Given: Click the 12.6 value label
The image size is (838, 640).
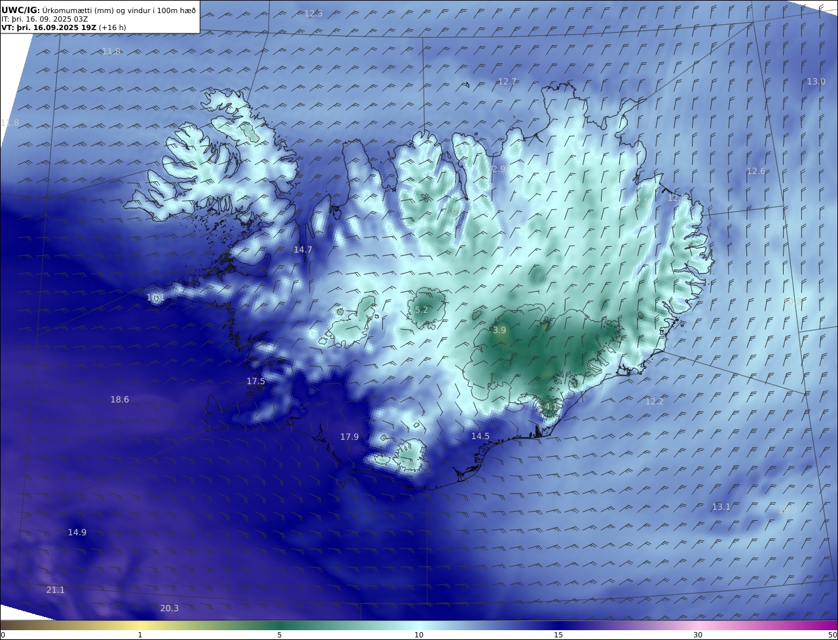Looking at the screenshot, I should click(756, 171).
